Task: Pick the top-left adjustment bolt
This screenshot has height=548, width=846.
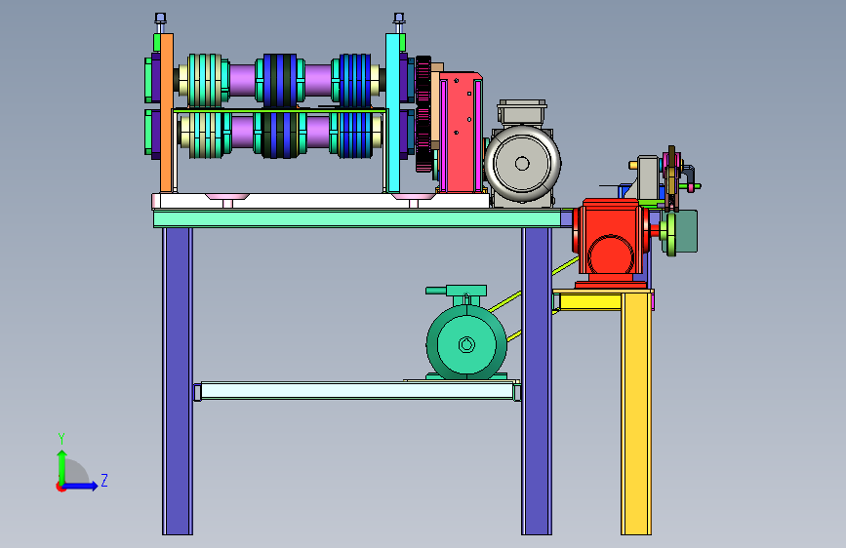Action: point(160,23)
